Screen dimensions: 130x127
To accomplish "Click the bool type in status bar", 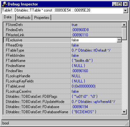I will tap(5, 123).
